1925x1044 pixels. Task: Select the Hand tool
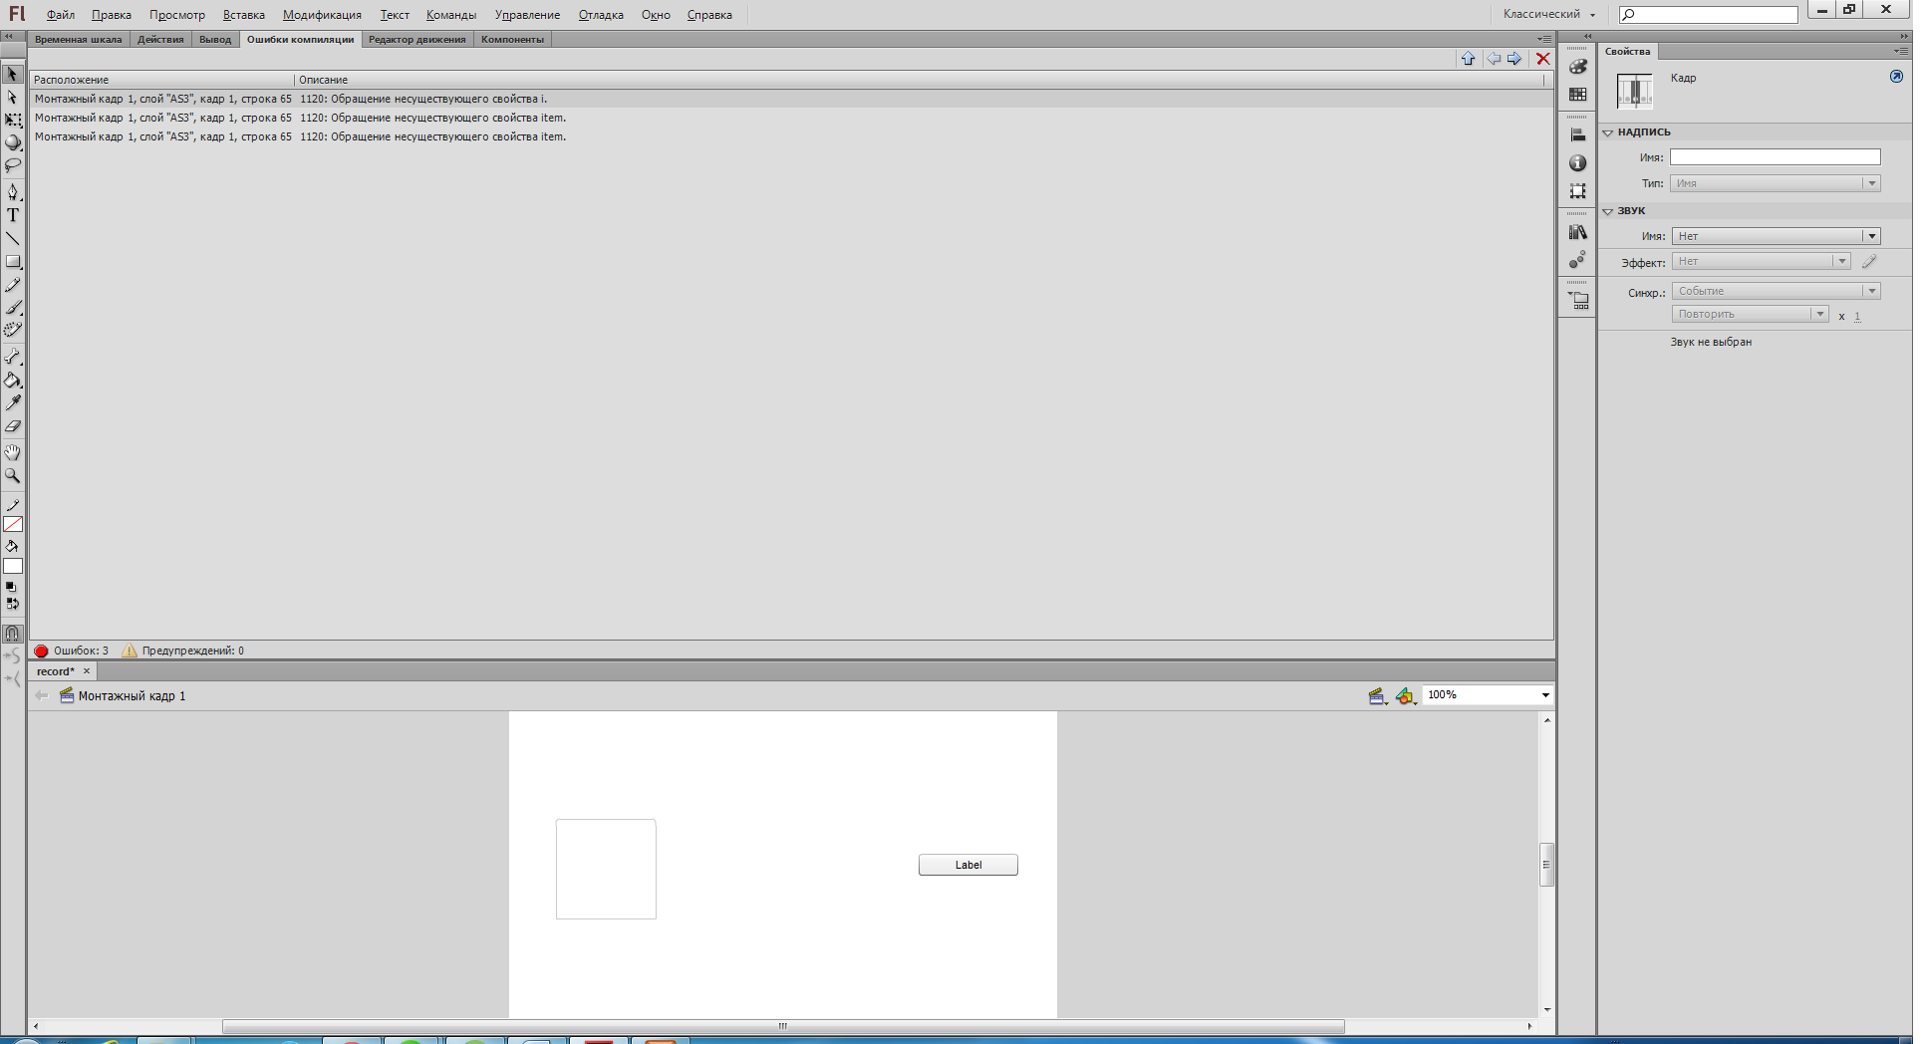click(x=13, y=452)
